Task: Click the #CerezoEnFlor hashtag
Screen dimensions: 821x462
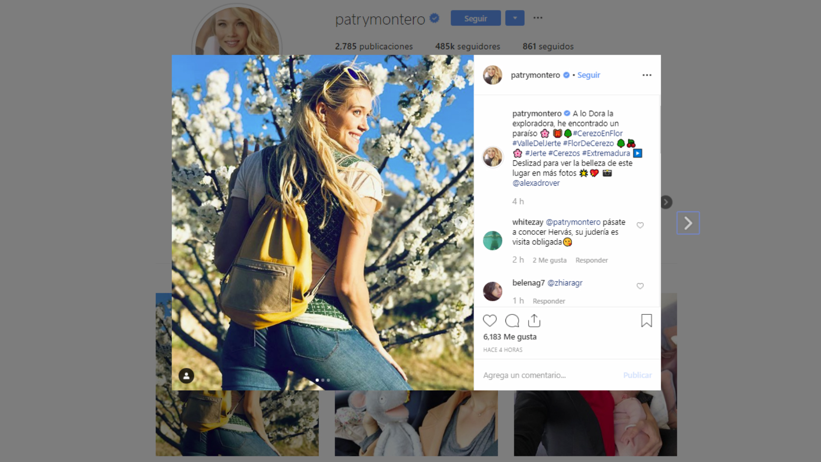Action: click(x=598, y=133)
